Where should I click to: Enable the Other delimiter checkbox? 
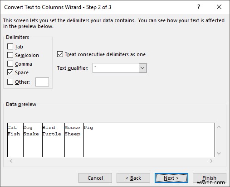tap(10, 82)
